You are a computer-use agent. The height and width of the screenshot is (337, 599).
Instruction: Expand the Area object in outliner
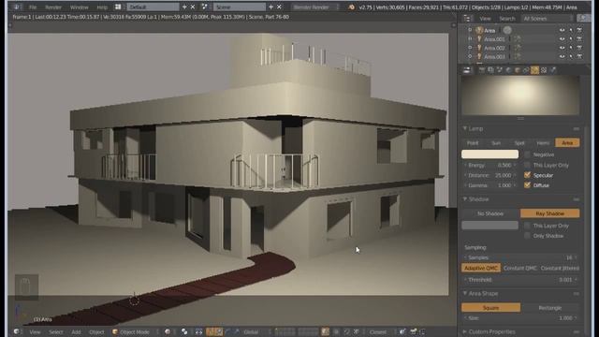coord(470,30)
